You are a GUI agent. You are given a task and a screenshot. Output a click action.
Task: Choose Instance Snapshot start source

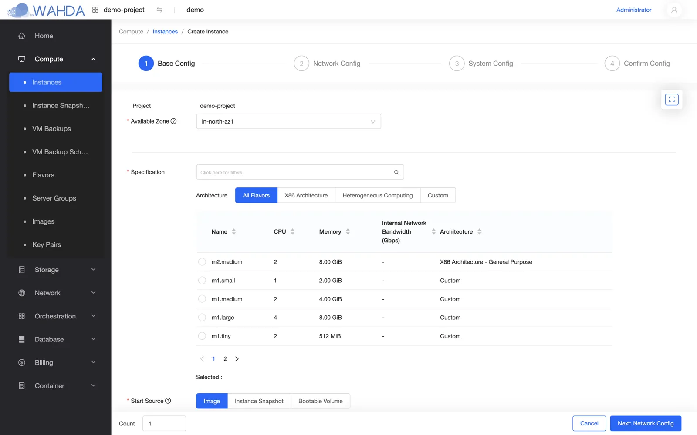(259, 401)
